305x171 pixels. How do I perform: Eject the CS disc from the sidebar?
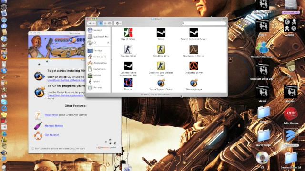(x=108, y=43)
